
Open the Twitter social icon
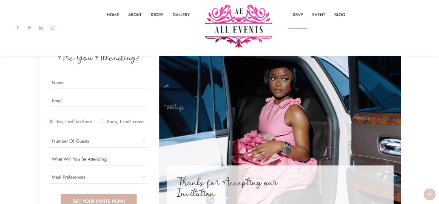point(29,28)
